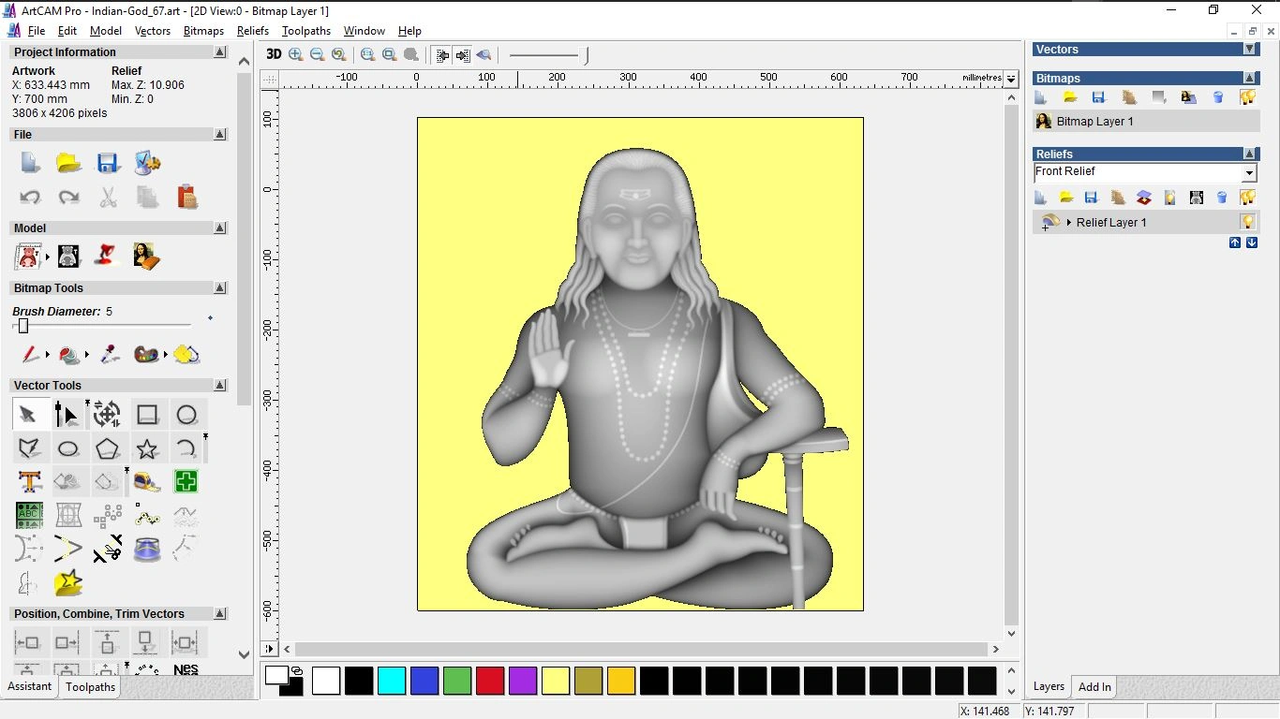Collapse the Vectors panel
Image resolution: width=1280 pixels, height=719 pixels.
1250,49
